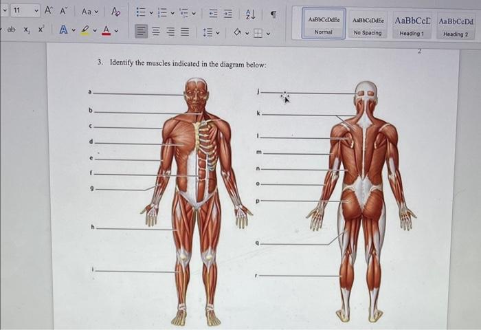Apply the Heading 2 style

[x=456, y=26]
